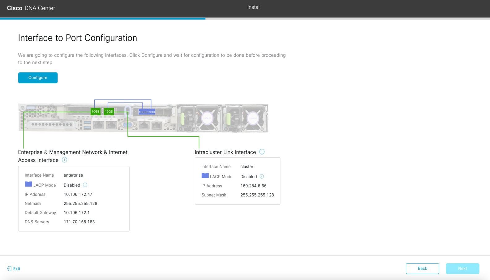Click the instruction text beginning 'We are going'
Image resolution: width=490 pixels, height=280 pixels.
(152, 59)
